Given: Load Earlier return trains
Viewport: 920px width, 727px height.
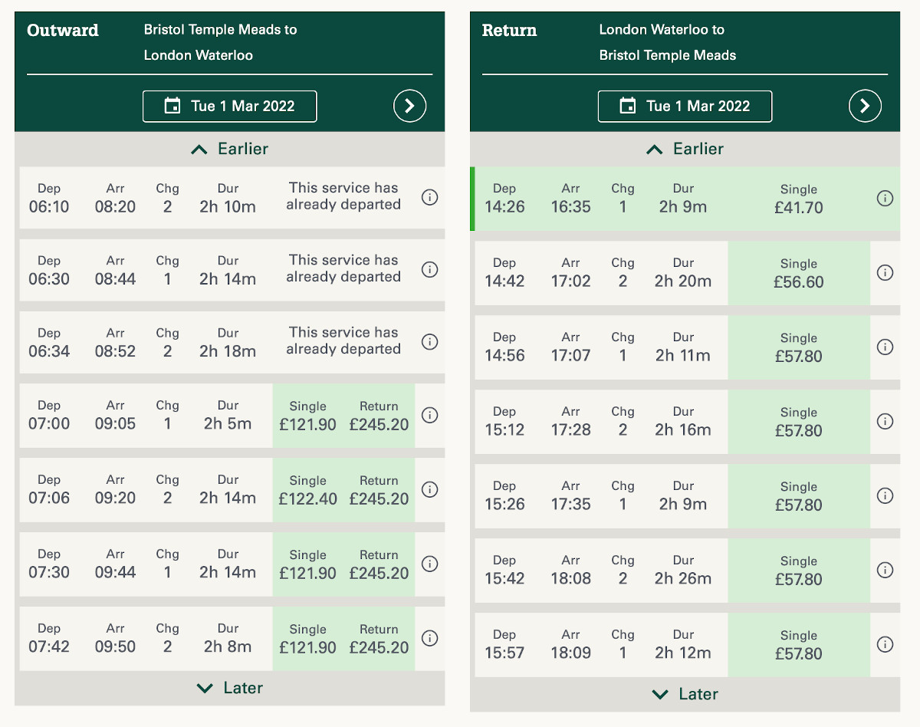Looking at the screenshot, I should (x=685, y=149).
